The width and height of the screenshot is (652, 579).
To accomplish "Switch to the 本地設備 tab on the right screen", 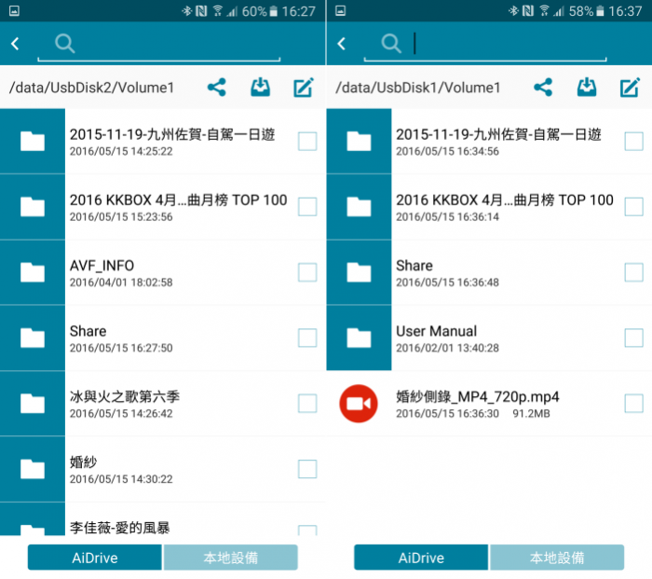I will click(557, 558).
